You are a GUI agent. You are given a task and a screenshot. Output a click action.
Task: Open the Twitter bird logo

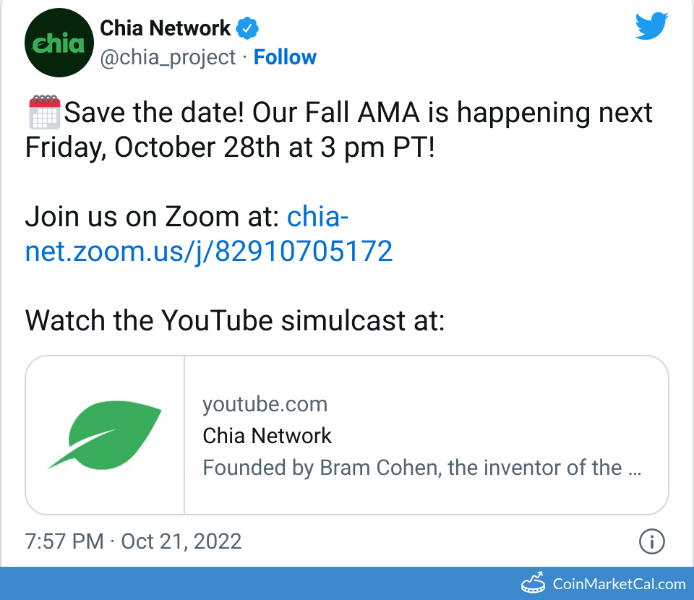[x=651, y=27]
